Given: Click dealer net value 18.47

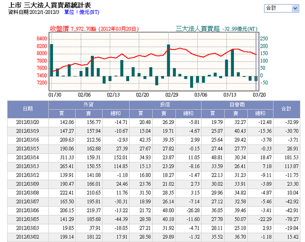Looking at the screenshot, I should coord(266,158).
